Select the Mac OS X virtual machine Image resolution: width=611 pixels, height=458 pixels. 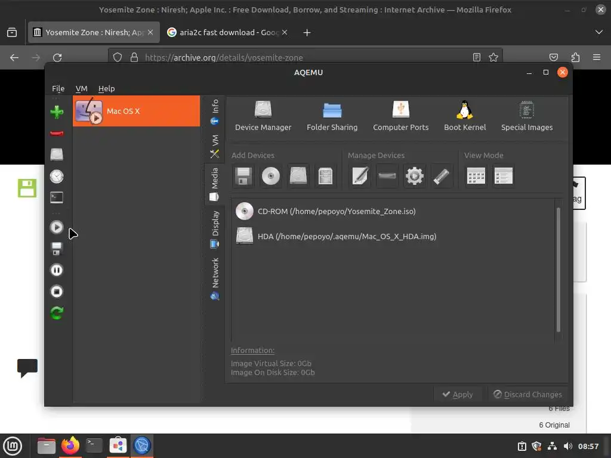(137, 111)
